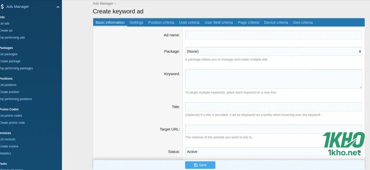Open List packages in the sidebar

point(9,54)
